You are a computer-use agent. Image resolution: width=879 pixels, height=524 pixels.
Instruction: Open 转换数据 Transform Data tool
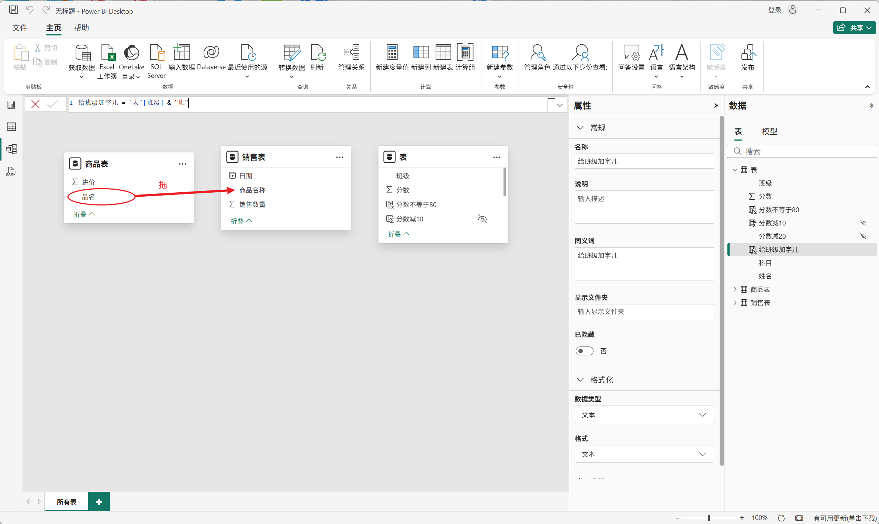pyautogui.click(x=291, y=54)
